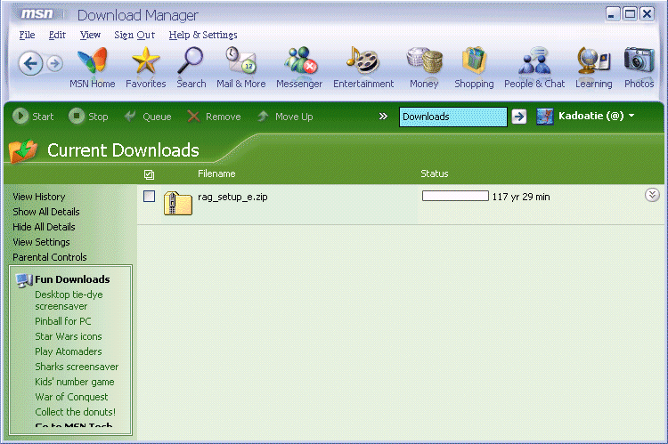The width and height of the screenshot is (668, 444).
Task: Open War of Conquest link
Action: click(x=71, y=397)
